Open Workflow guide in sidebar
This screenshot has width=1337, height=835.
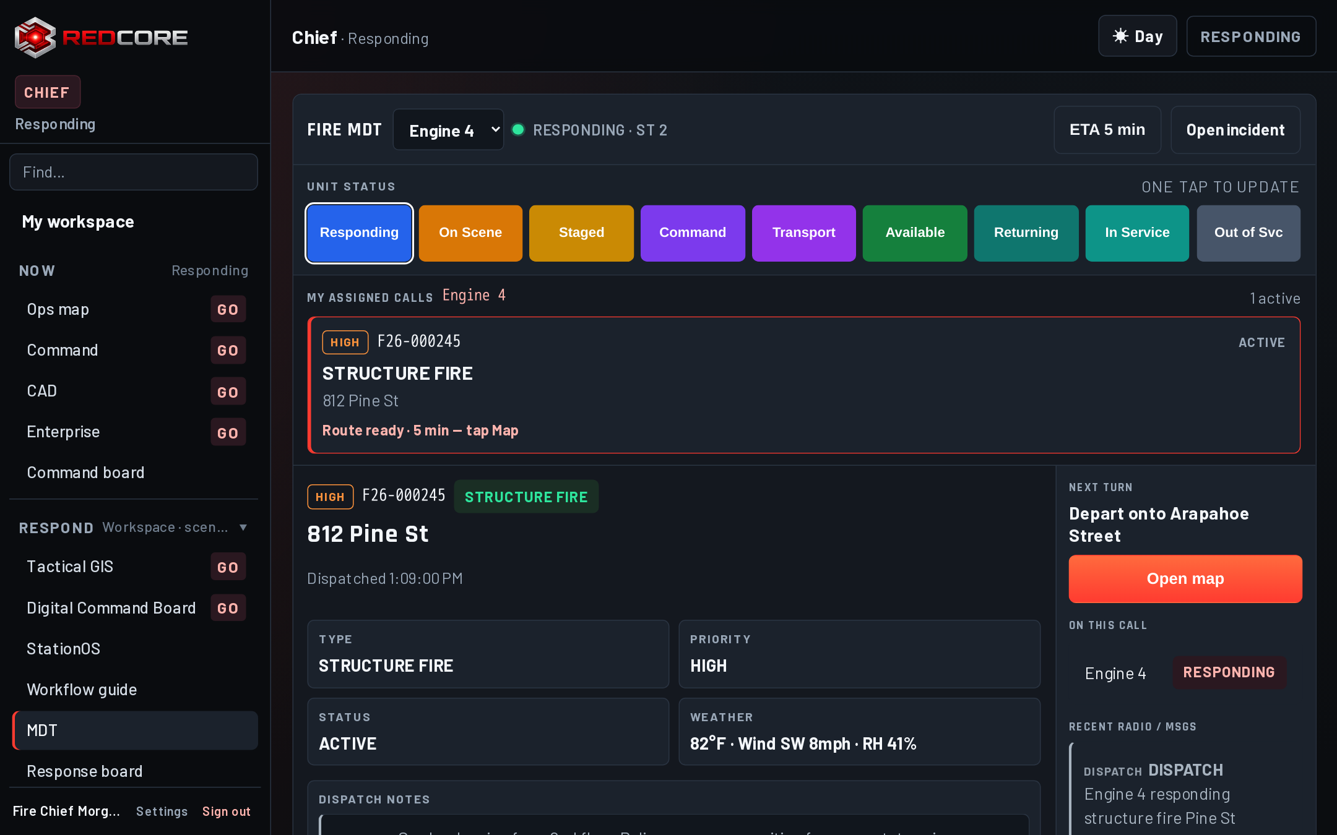tap(82, 690)
